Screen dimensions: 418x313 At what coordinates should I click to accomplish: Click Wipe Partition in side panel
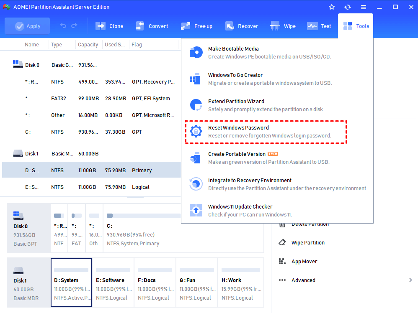pos(308,242)
